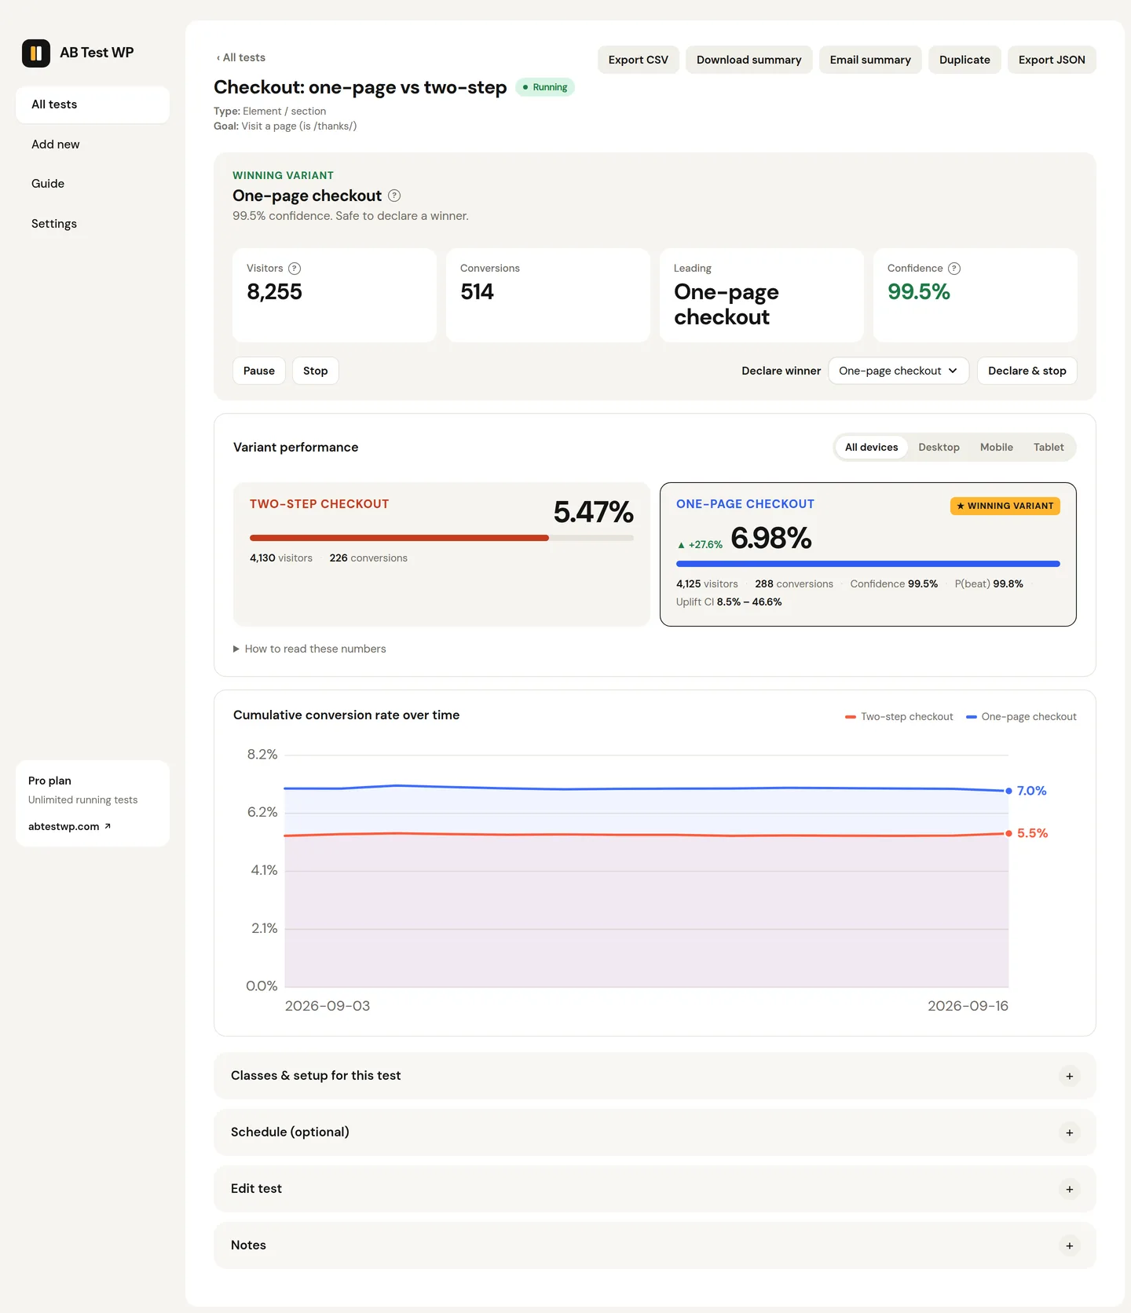Click the 99.5% confidence value

pos(918,292)
